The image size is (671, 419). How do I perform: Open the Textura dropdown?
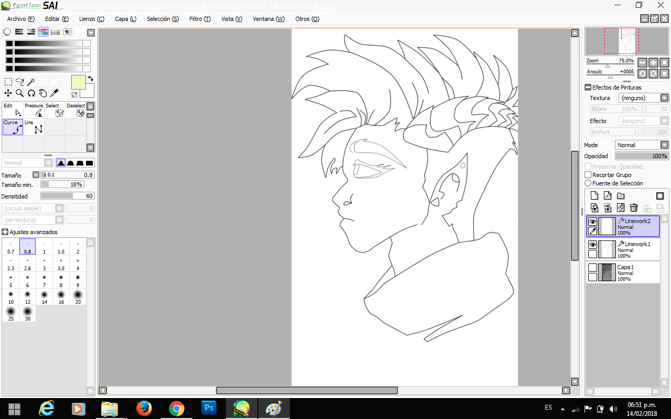pyautogui.click(x=644, y=98)
